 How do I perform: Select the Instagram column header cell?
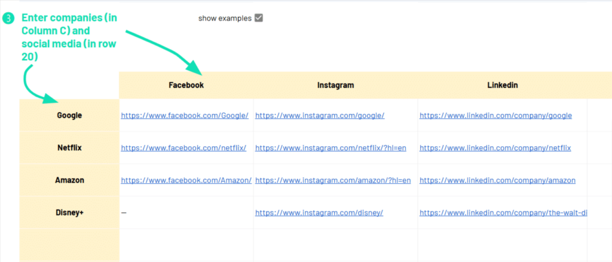[x=335, y=85]
